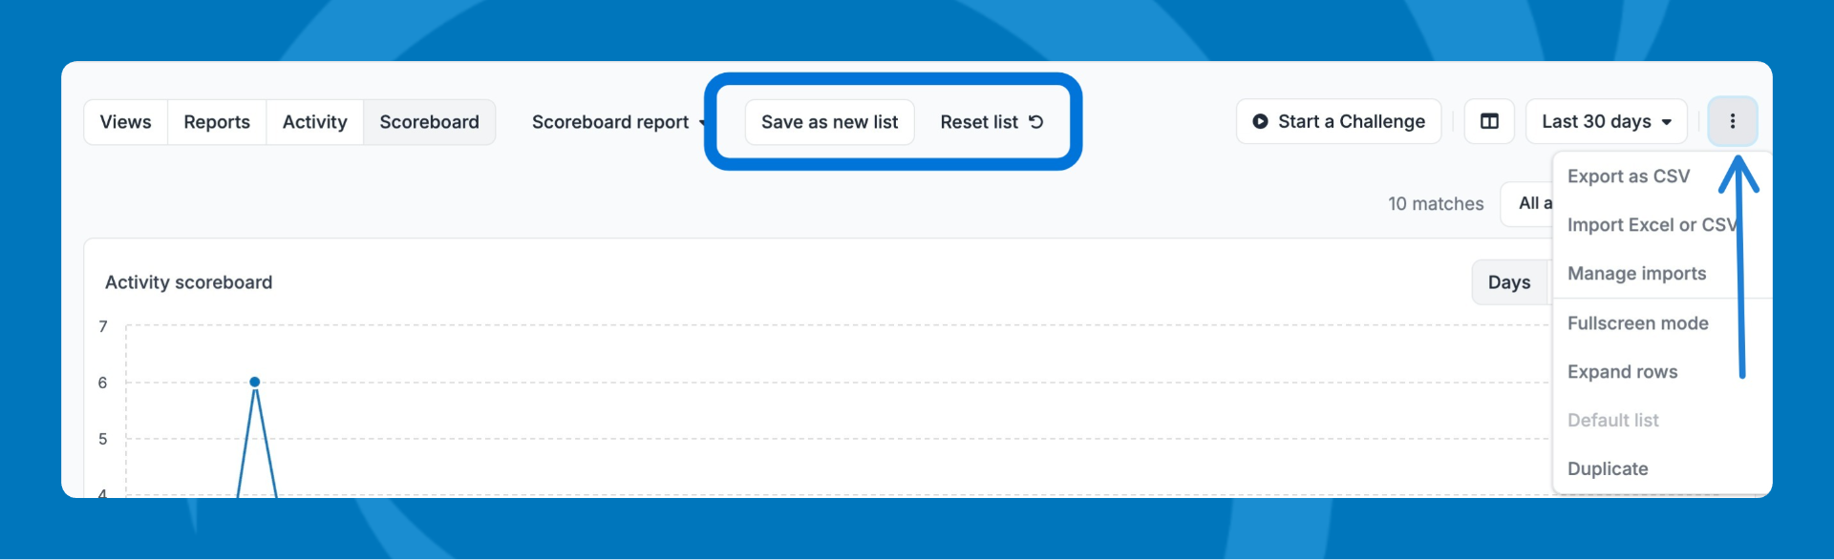Click the column layout icon button
Viewport: 1834px width, 560px height.
click(x=1489, y=121)
